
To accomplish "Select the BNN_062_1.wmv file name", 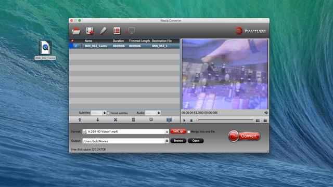I will coord(96,46).
